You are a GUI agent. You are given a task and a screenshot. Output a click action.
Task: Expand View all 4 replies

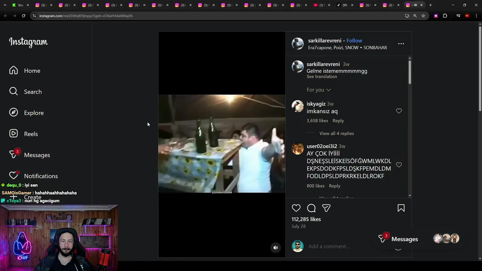pos(337,134)
